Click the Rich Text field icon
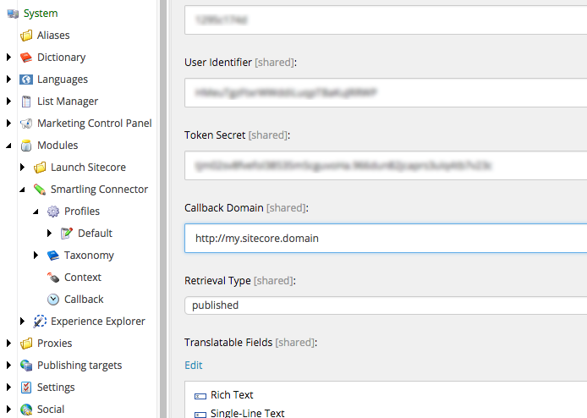Screen dimensions: 587x418 pos(200,396)
